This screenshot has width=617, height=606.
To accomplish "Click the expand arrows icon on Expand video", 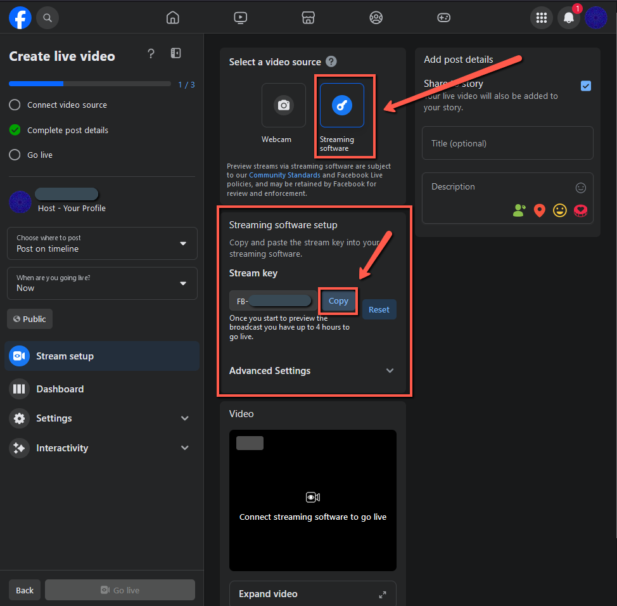I will coord(383,595).
